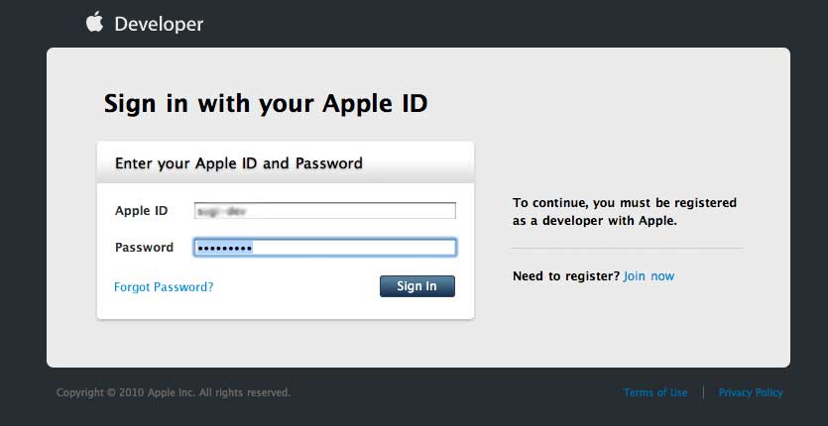Image resolution: width=828 pixels, height=426 pixels.
Task: Follow the Join now link
Action: click(x=649, y=276)
